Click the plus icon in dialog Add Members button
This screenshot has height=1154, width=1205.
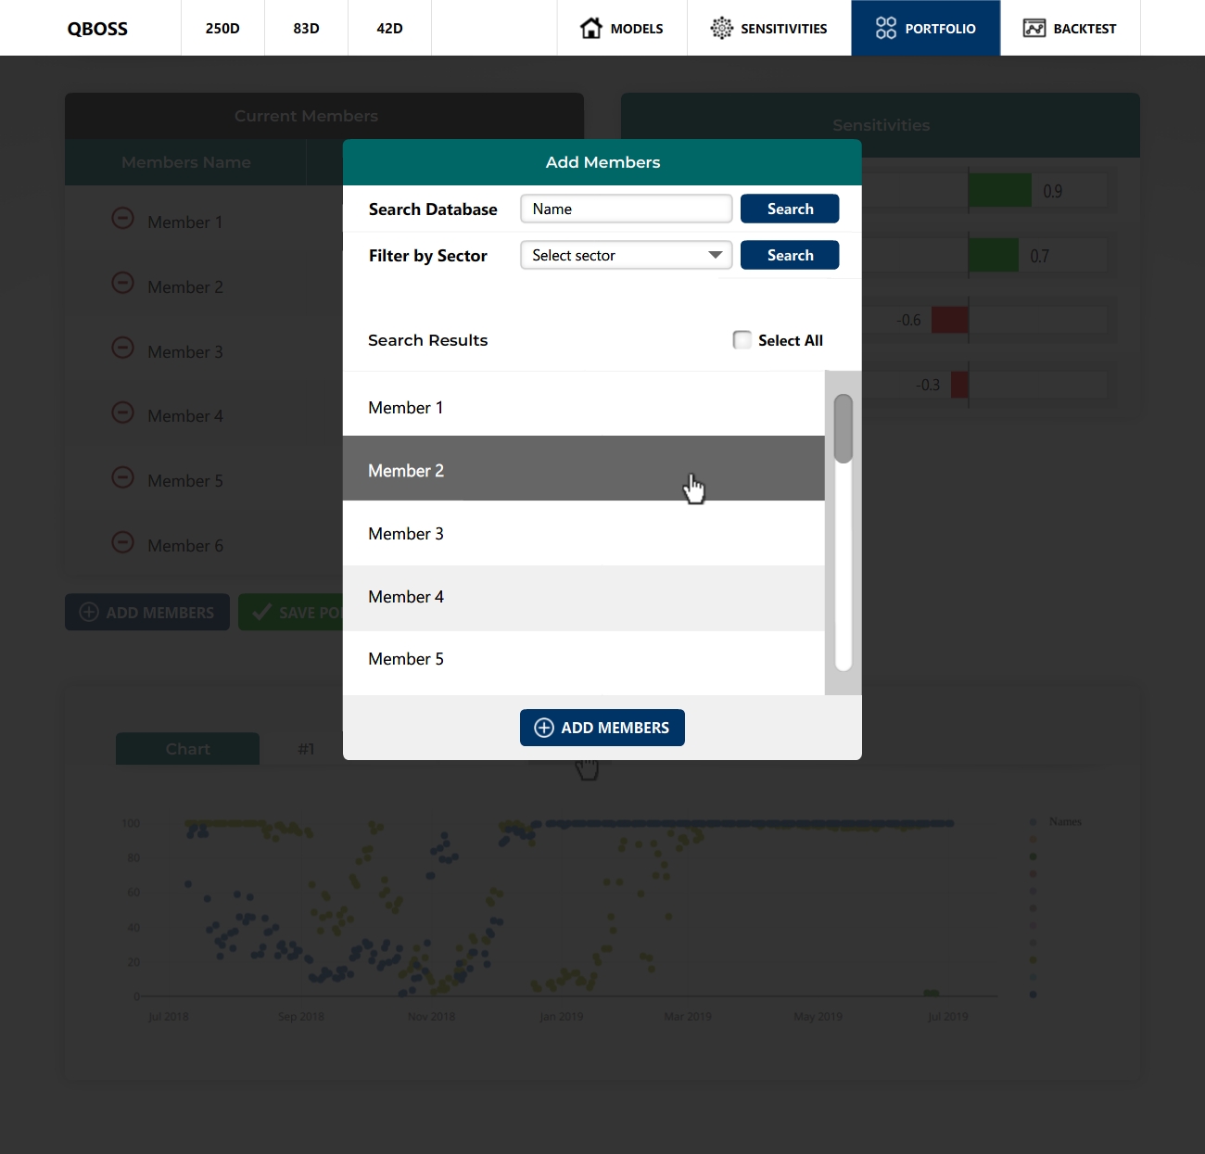[544, 728]
